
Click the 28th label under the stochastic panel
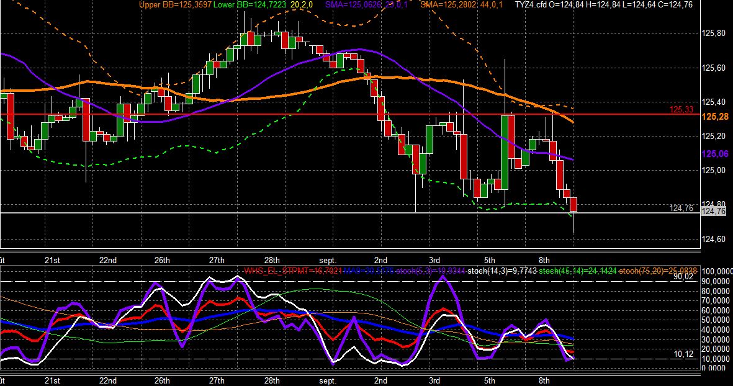(x=272, y=380)
